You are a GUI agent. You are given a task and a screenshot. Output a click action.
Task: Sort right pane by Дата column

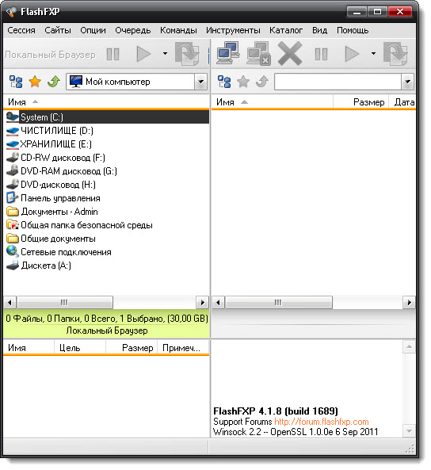tap(402, 102)
